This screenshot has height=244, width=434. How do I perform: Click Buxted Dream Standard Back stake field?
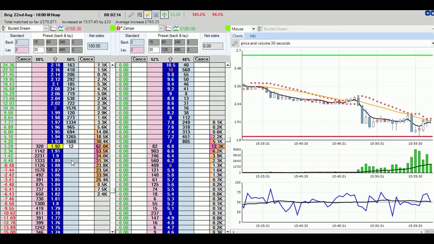point(22,42)
